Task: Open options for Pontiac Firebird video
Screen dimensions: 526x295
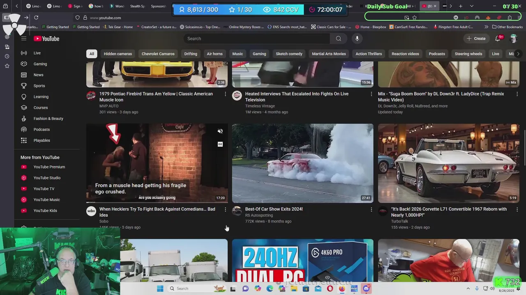Action: click(x=225, y=94)
